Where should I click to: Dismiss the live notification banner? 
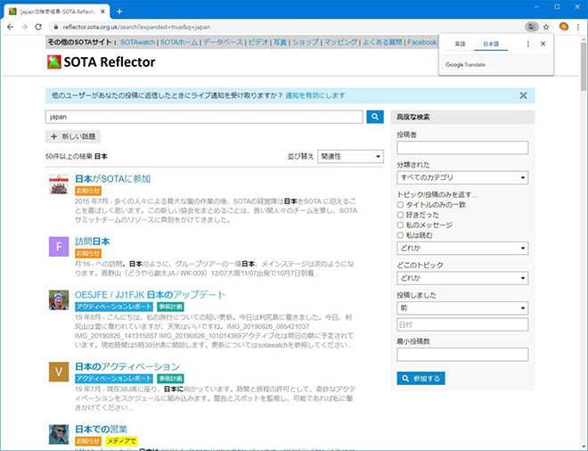click(x=523, y=95)
